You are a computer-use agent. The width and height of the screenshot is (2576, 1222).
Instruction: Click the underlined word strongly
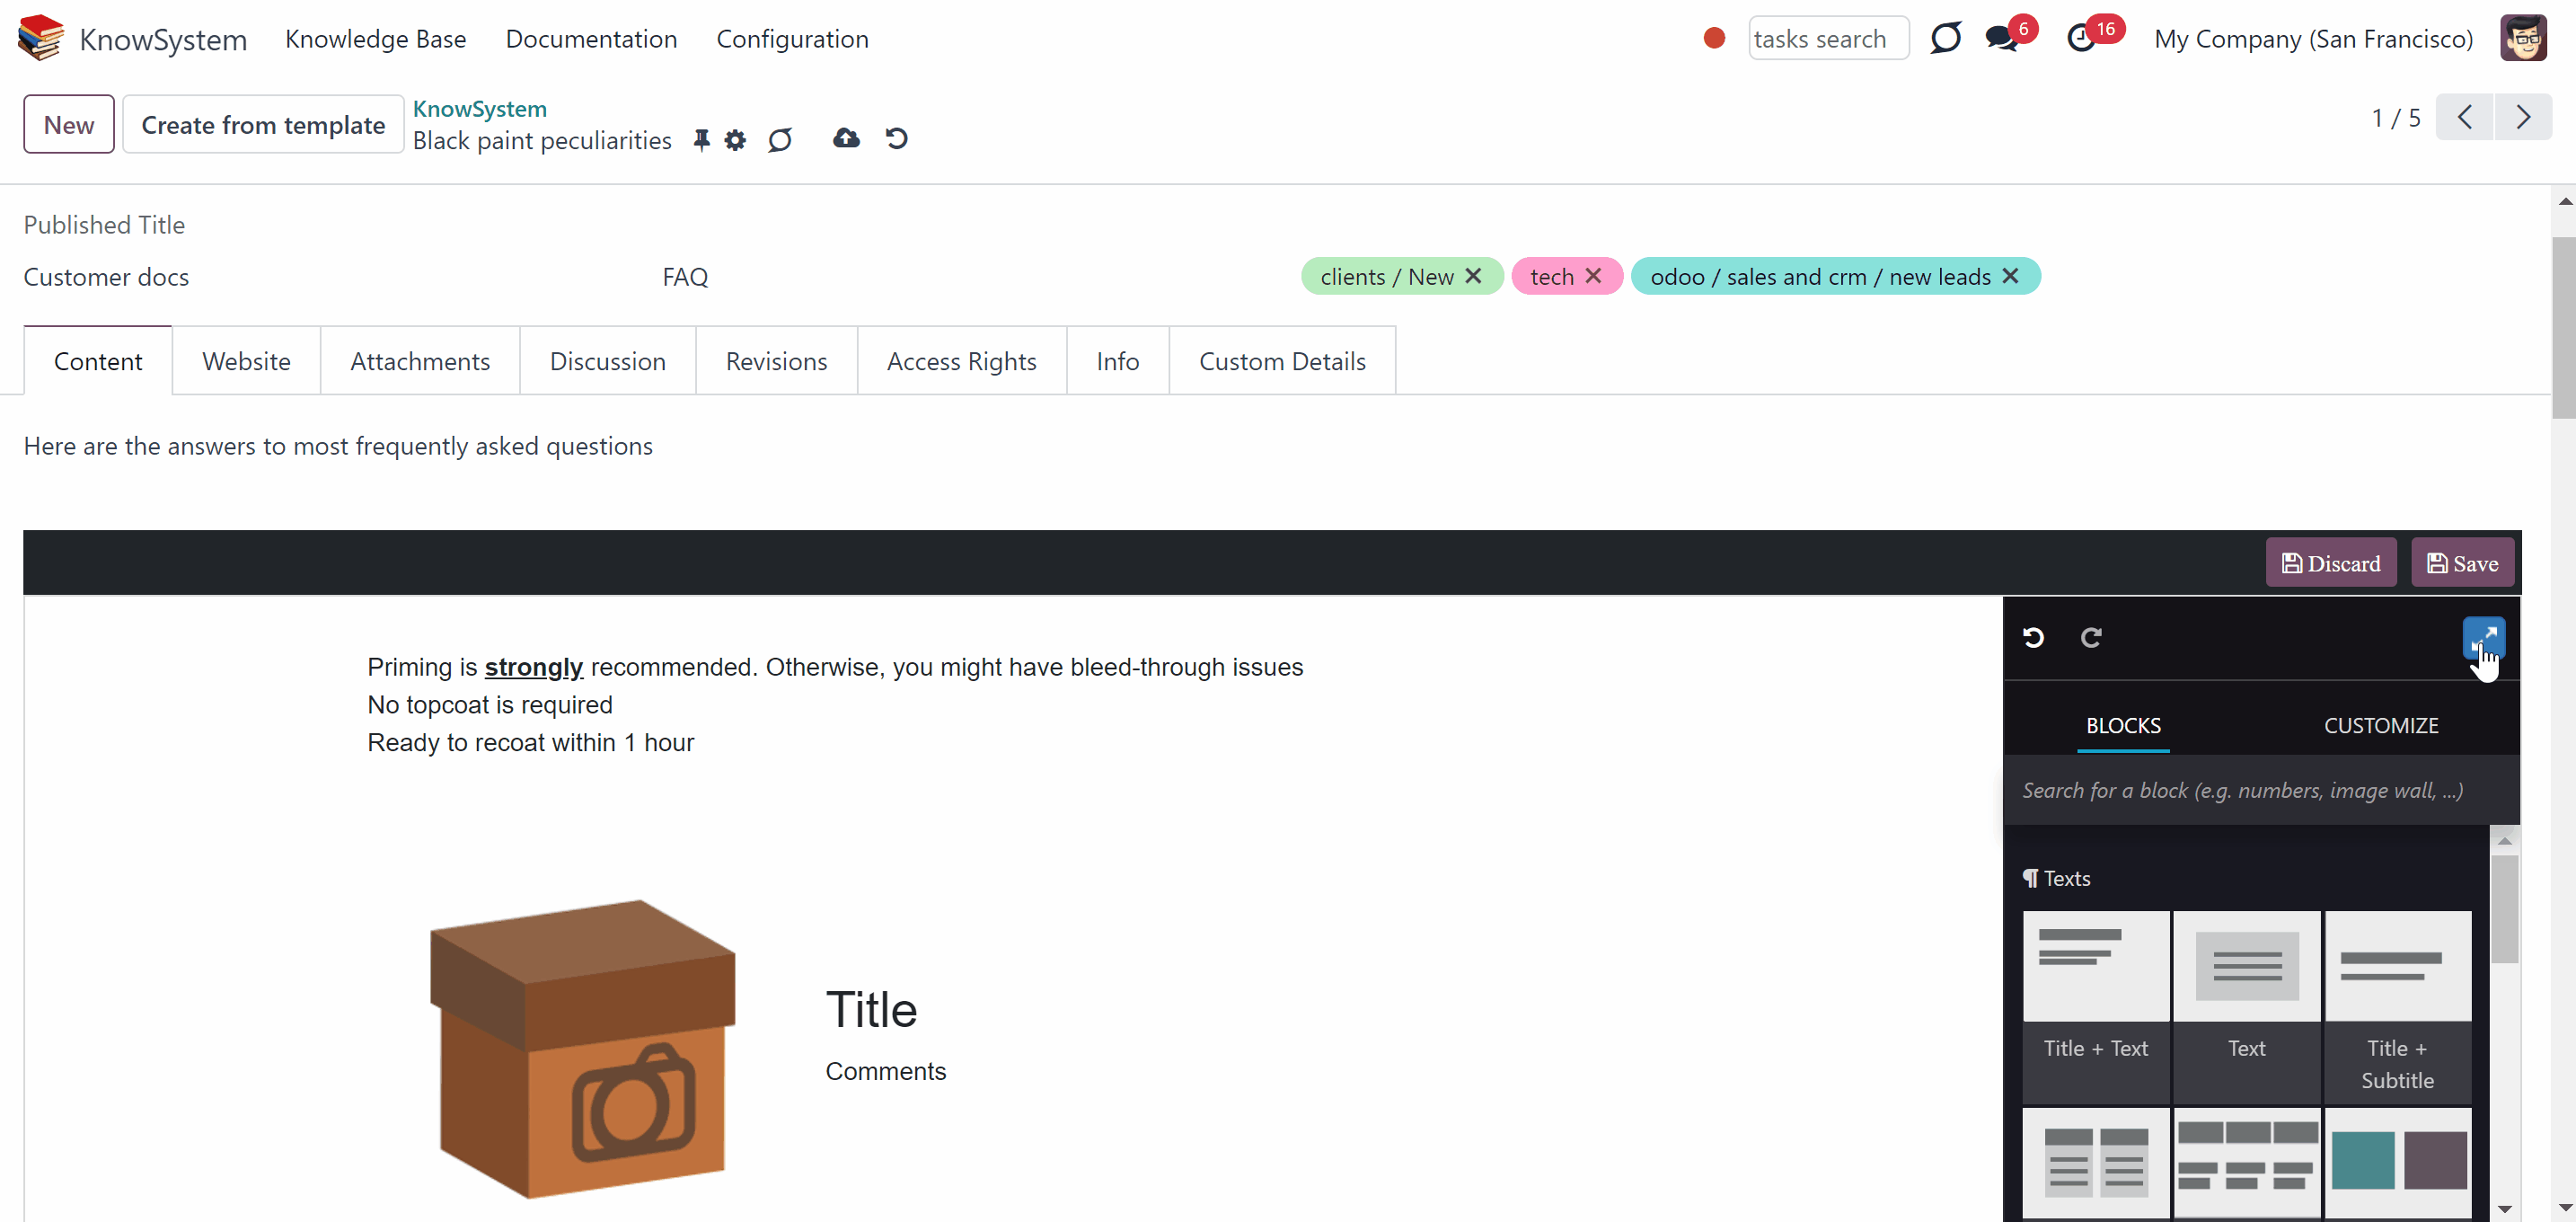(x=534, y=667)
